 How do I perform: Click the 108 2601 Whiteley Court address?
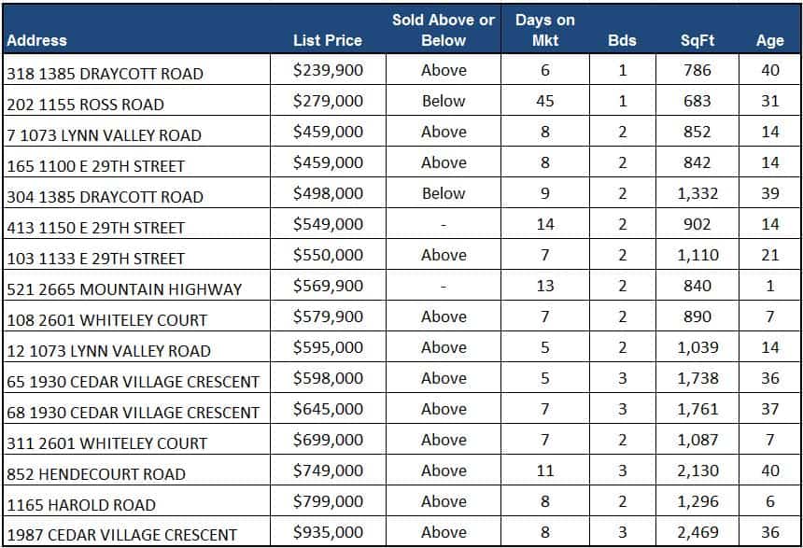point(106,319)
